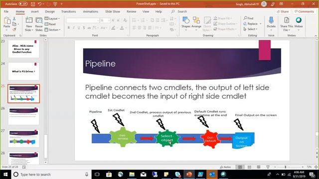Click the Save icon in title bar
Image resolution: width=319 pixels, height=179 pixels.
[33, 4]
